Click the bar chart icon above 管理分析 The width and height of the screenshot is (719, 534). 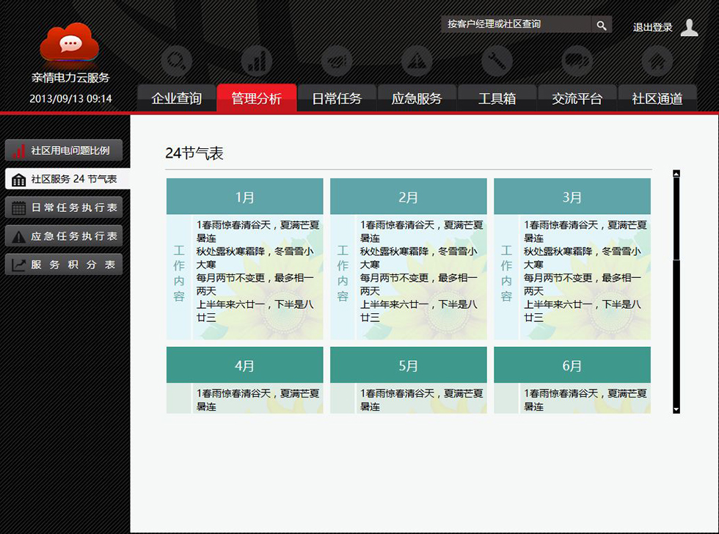[257, 61]
